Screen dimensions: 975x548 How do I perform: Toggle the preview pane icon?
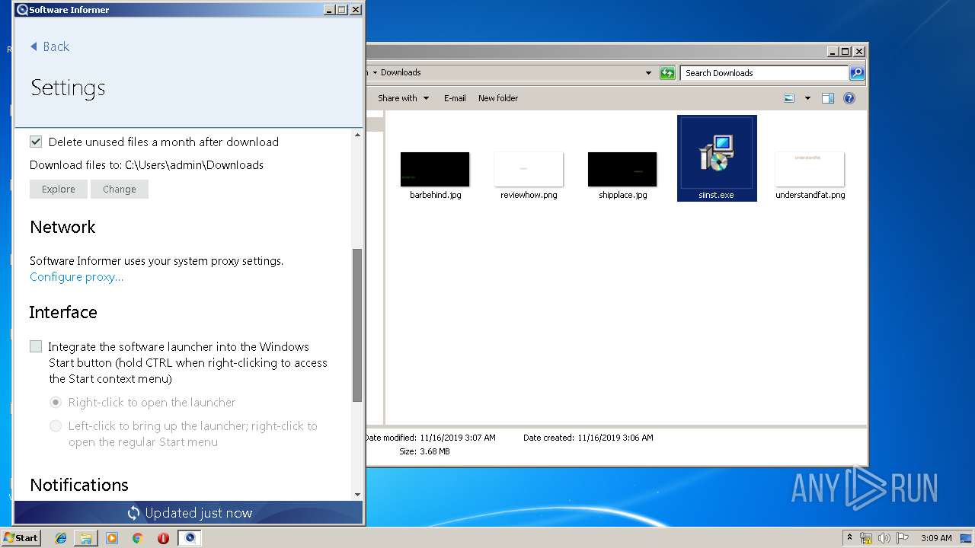point(828,98)
